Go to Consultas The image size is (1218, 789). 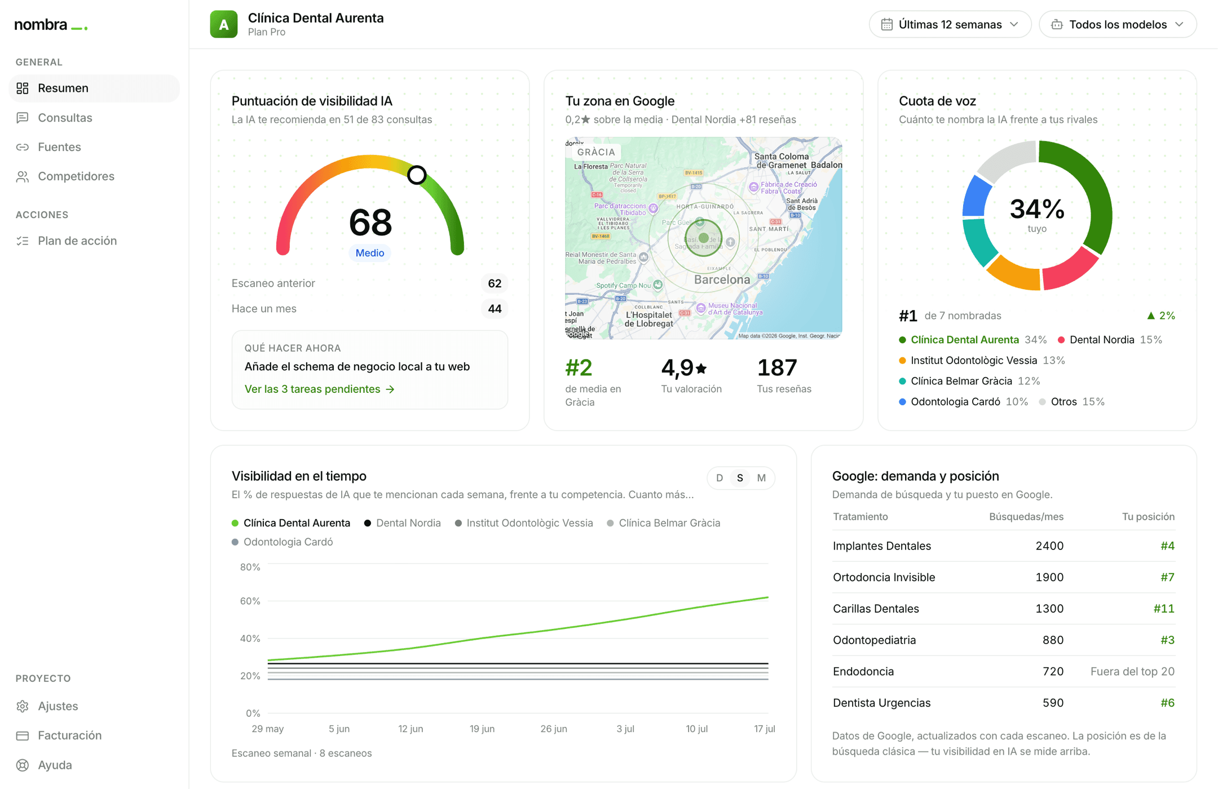coord(94,118)
